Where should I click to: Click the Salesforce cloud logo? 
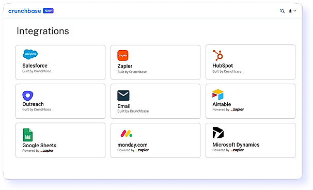pos(30,54)
